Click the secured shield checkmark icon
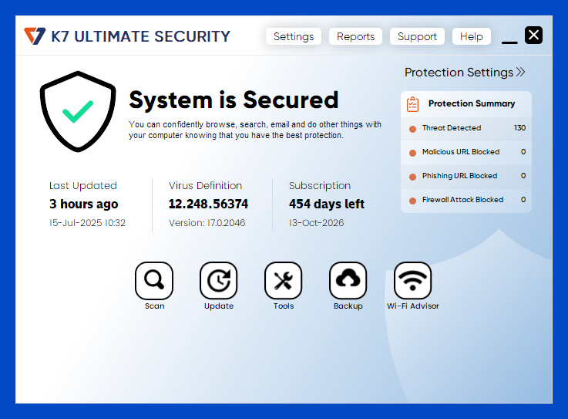The width and height of the screenshot is (568, 419). coord(78,111)
